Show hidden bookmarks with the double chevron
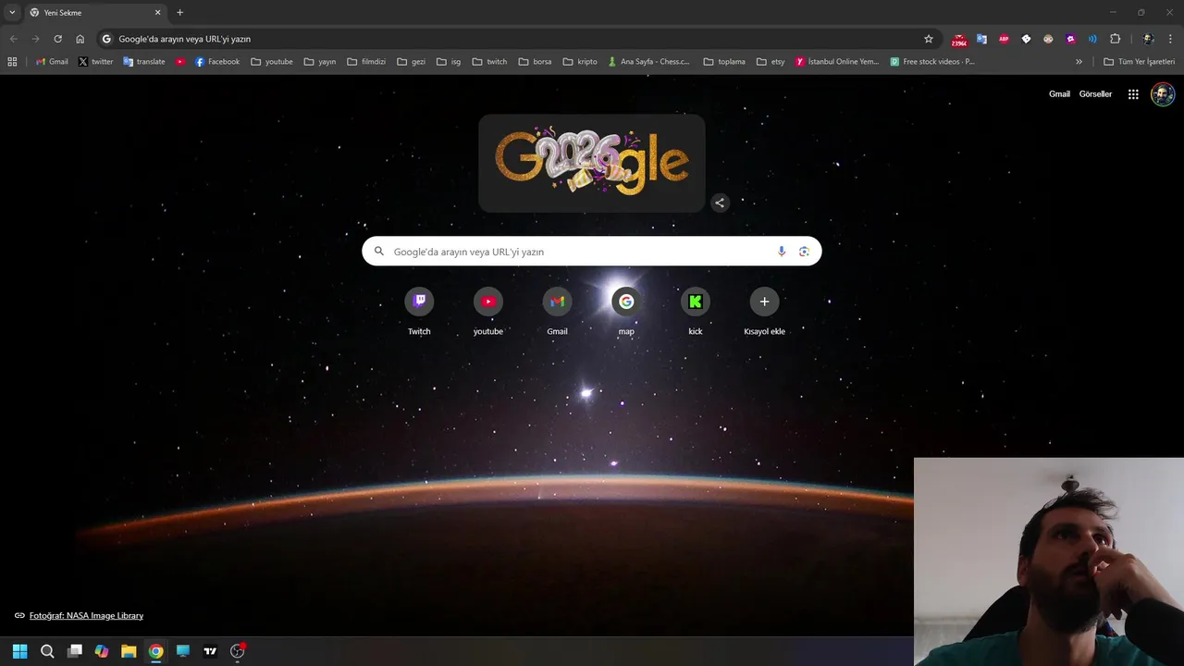1184x666 pixels. 1079,62
